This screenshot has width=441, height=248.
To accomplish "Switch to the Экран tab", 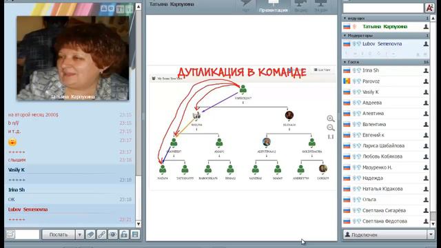I will coord(321,6).
